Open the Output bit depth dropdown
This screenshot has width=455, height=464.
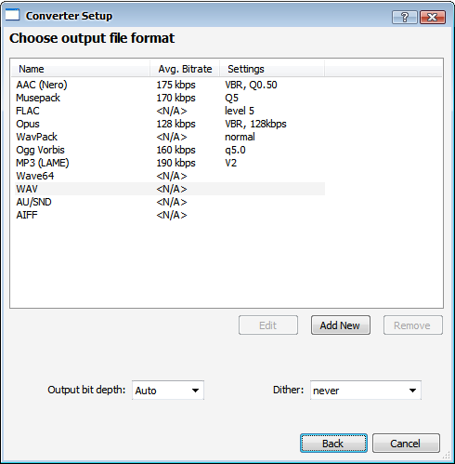pyautogui.click(x=168, y=391)
